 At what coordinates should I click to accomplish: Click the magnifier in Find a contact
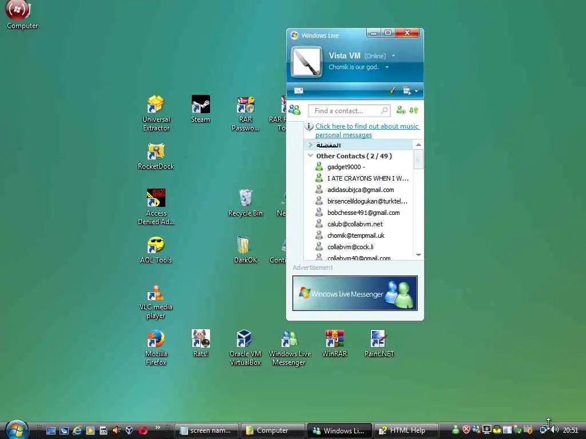(384, 110)
